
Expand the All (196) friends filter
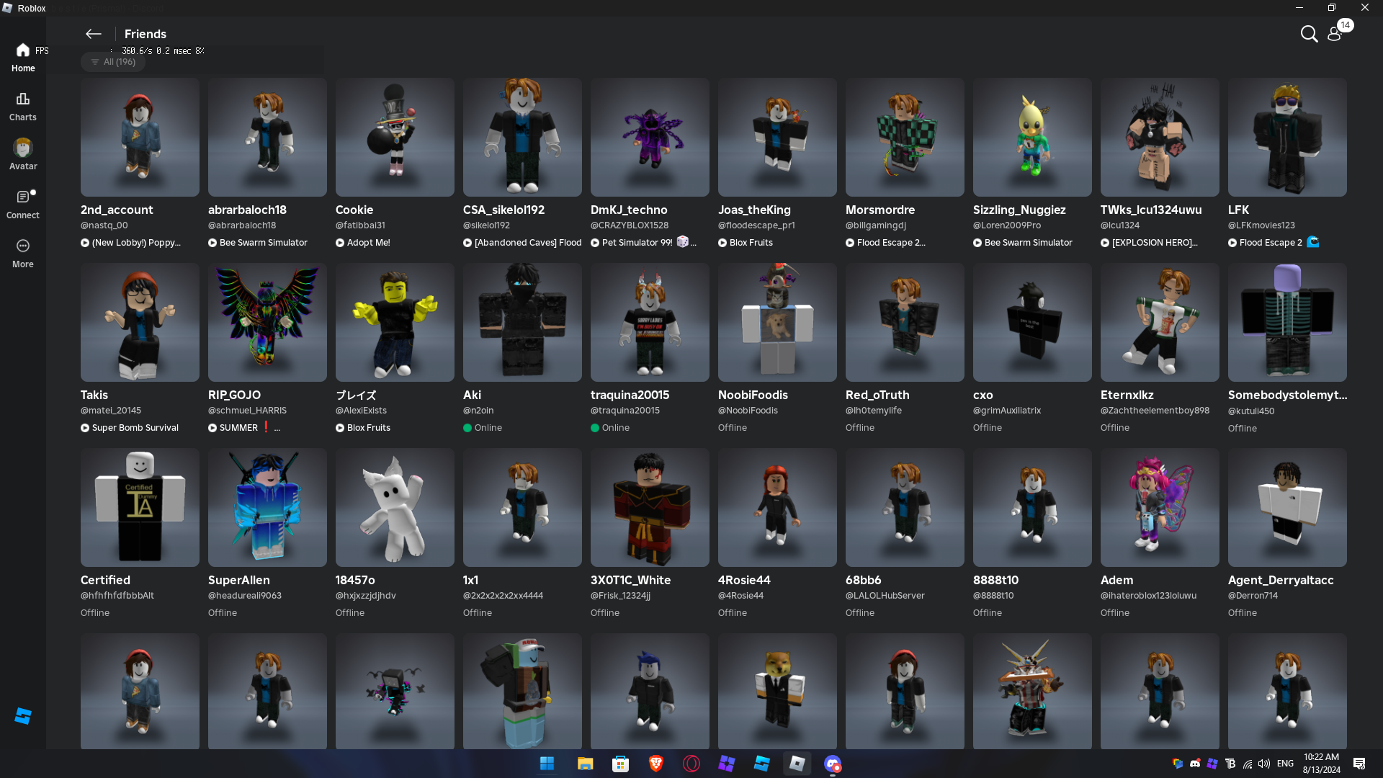113,62
